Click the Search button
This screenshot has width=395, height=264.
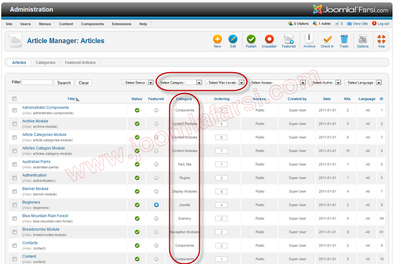[x=64, y=82]
